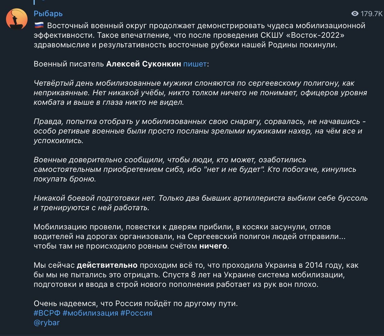
Task: Open the Рыбарь channel name
Action: coord(48,13)
